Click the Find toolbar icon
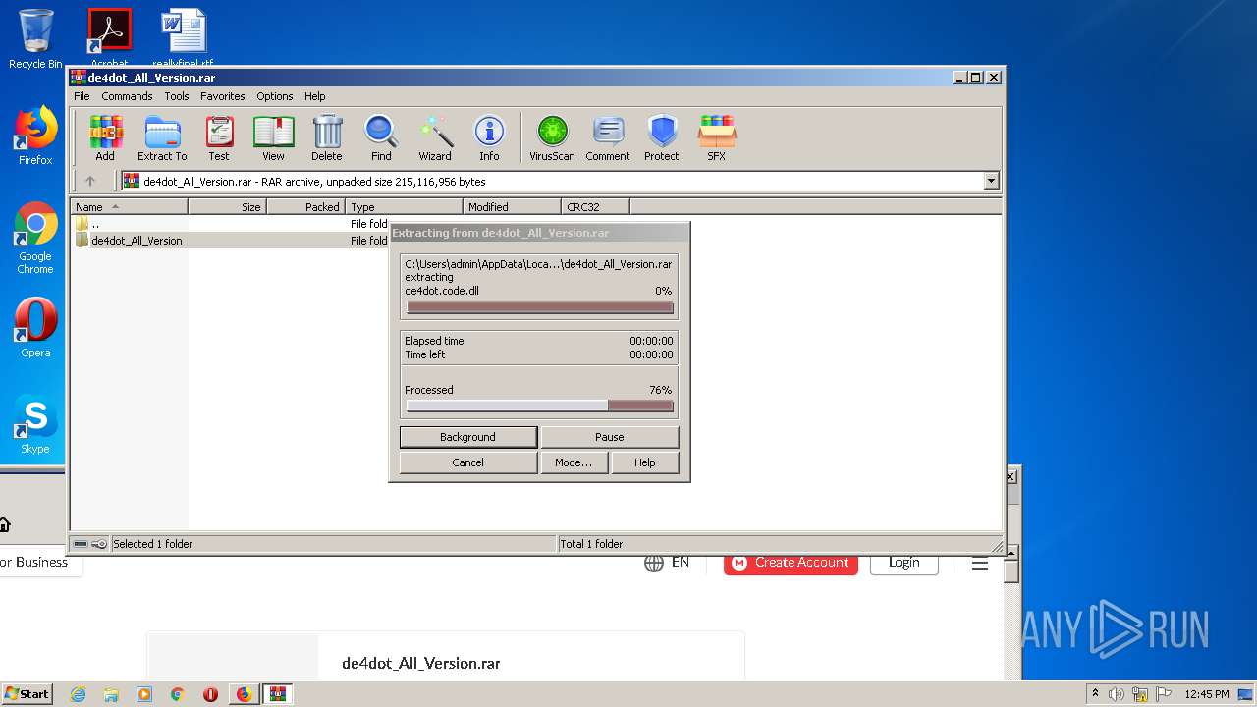This screenshot has width=1257, height=707. 381,137
